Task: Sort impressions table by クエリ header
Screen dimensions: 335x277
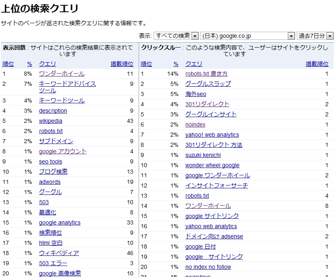Action: click(x=48, y=64)
